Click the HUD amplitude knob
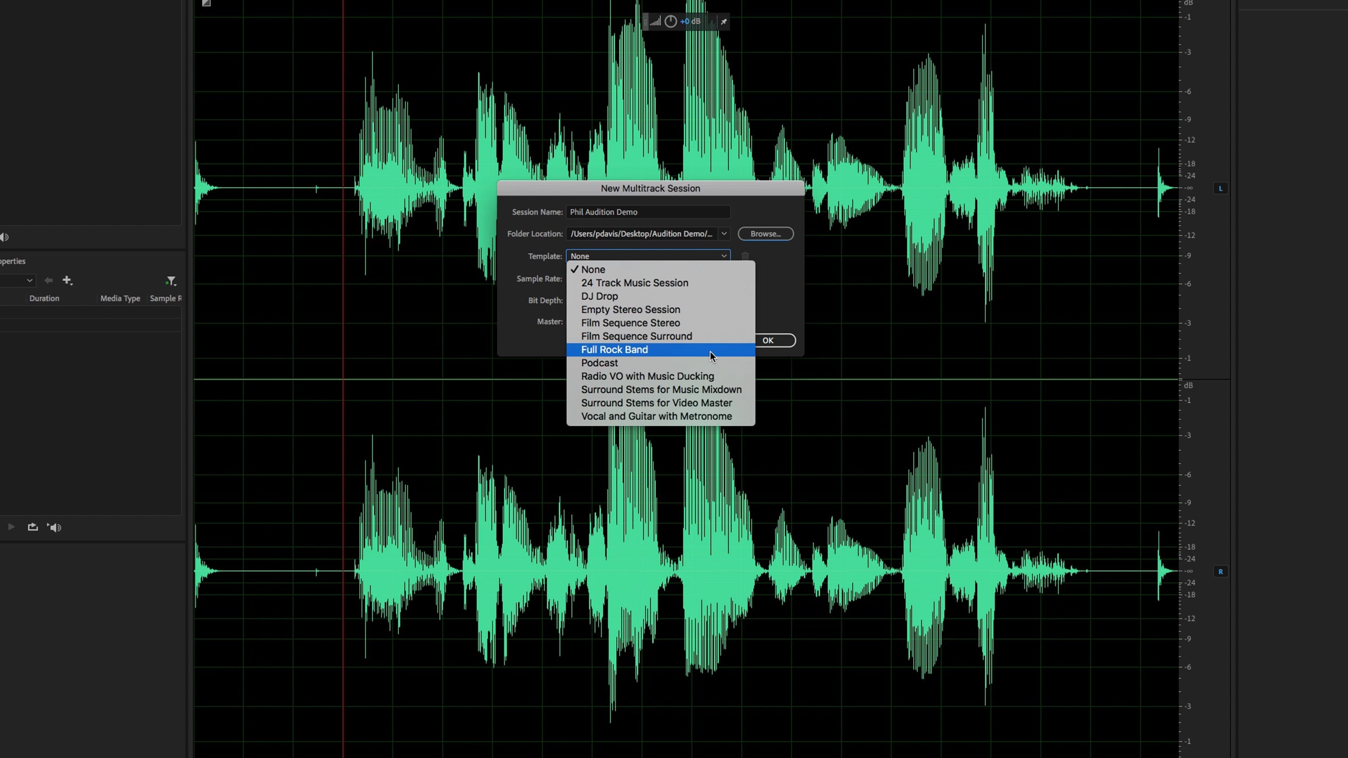This screenshot has width=1348, height=758. click(671, 21)
